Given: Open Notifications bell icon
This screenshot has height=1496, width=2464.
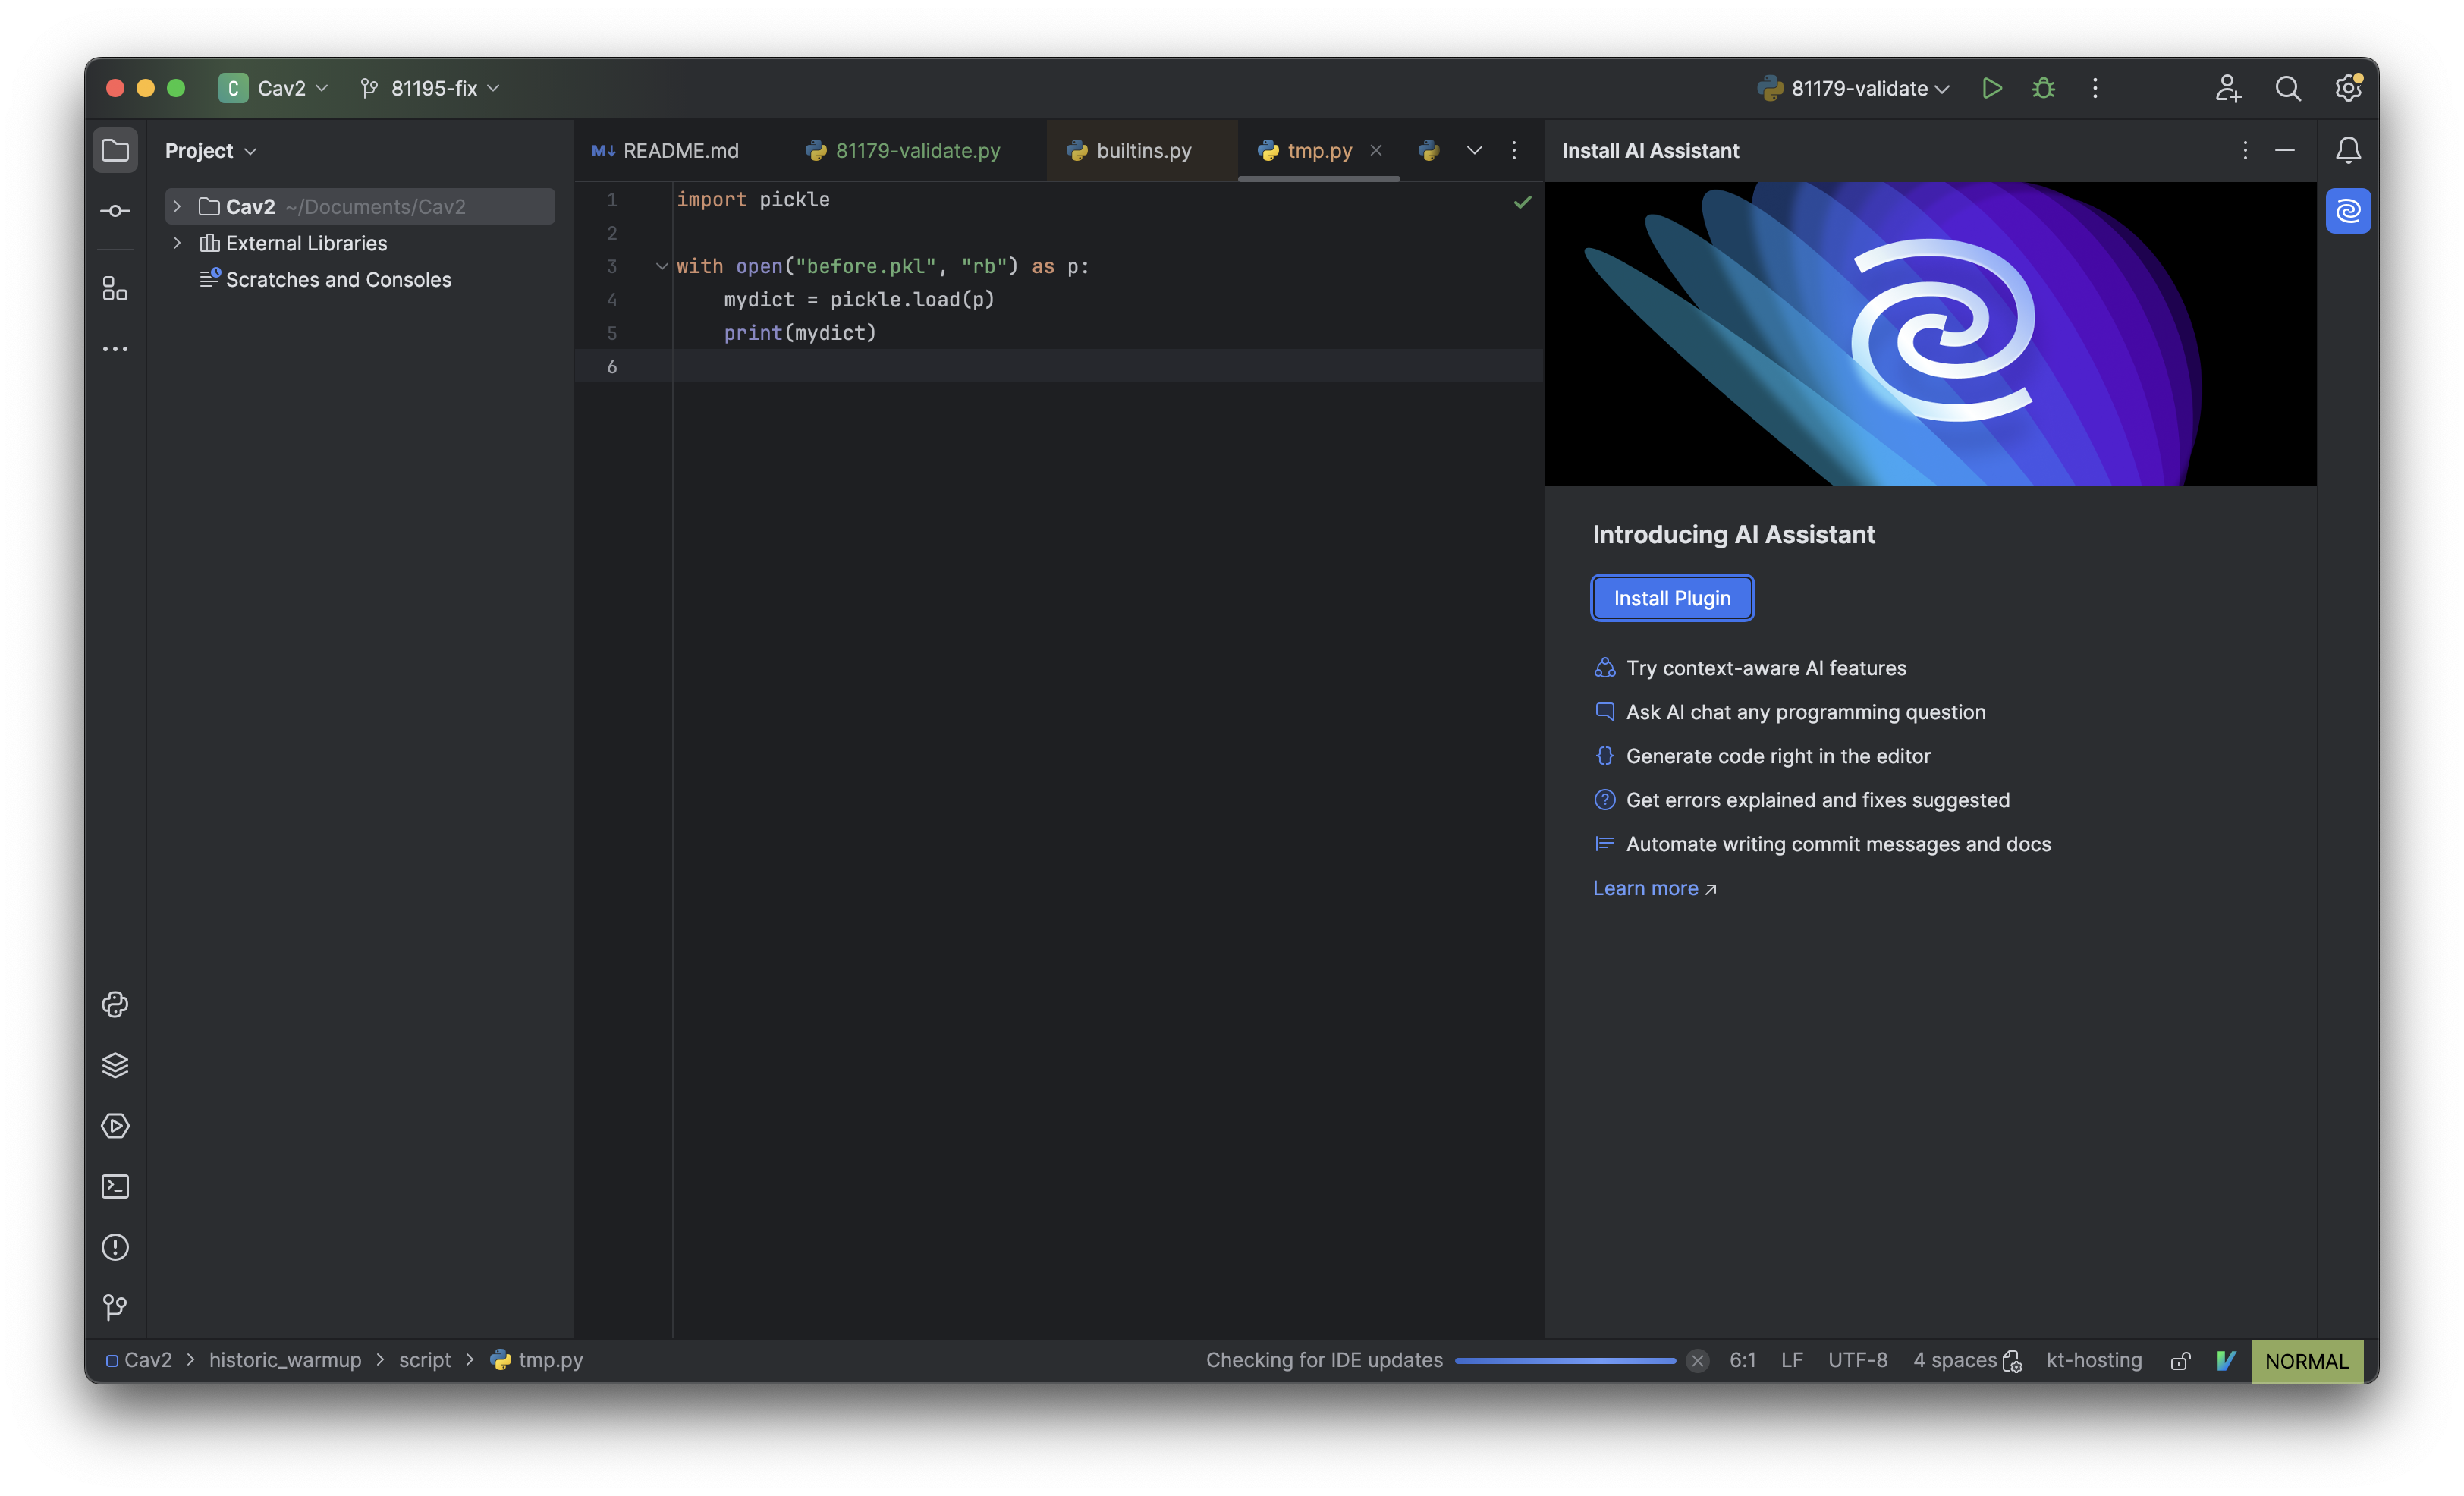Looking at the screenshot, I should (2347, 150).
